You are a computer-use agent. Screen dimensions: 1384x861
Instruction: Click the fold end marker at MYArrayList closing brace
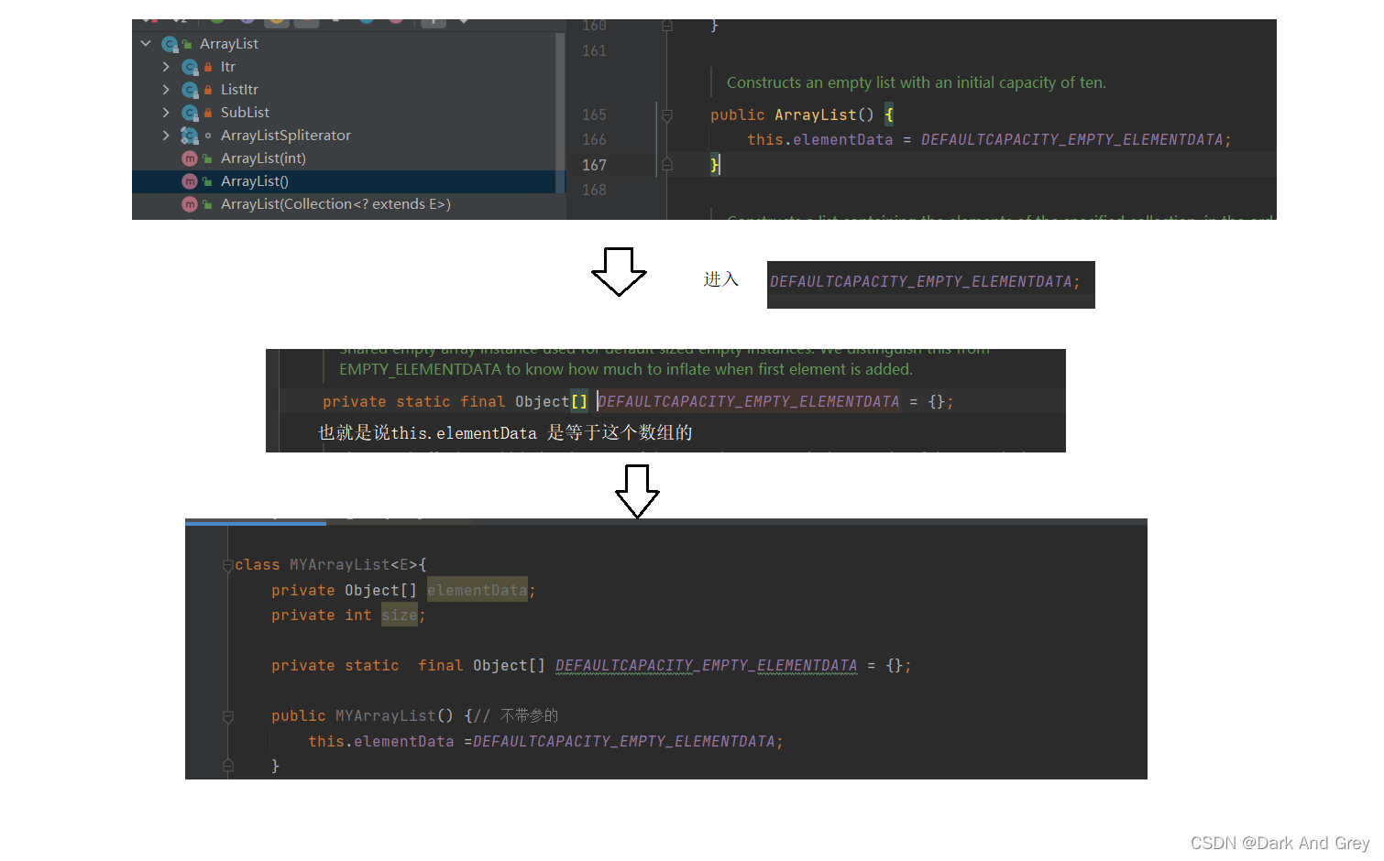pyautogui.click(x=227, y=766)
